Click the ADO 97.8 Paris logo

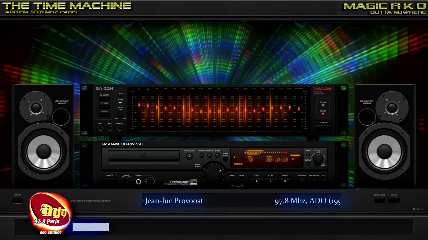pos(50,213)
